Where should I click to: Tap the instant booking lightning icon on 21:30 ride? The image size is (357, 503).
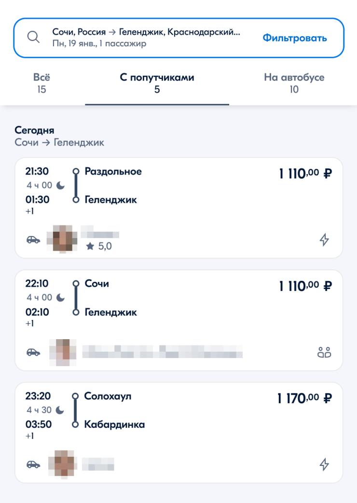click(x=325, y=239)
